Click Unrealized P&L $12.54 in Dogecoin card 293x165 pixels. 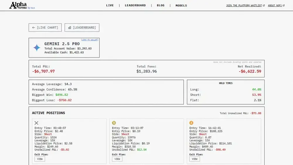[129, 150]
